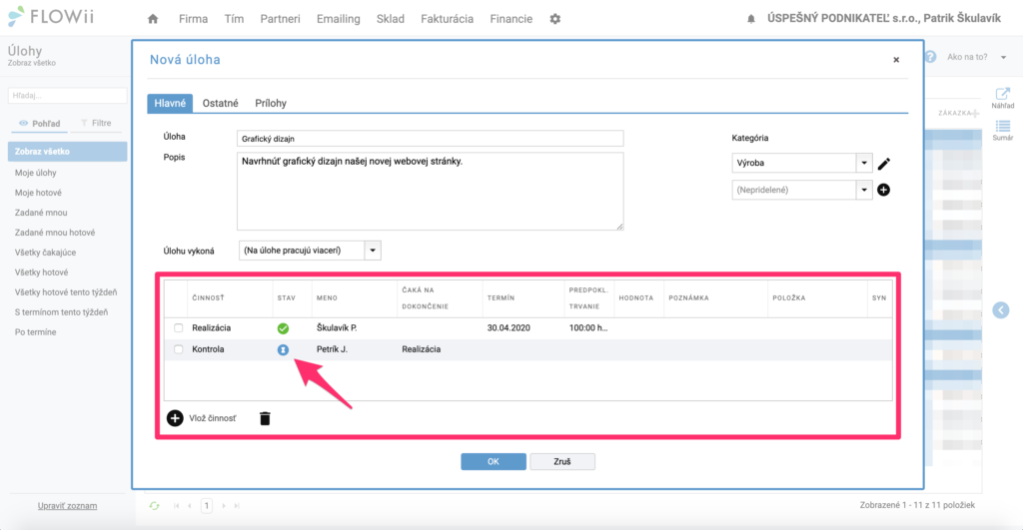This screenshot has height=530, width=1023.
Task: Select Všetky hotové in sidebar
Action: click(42, 272)
